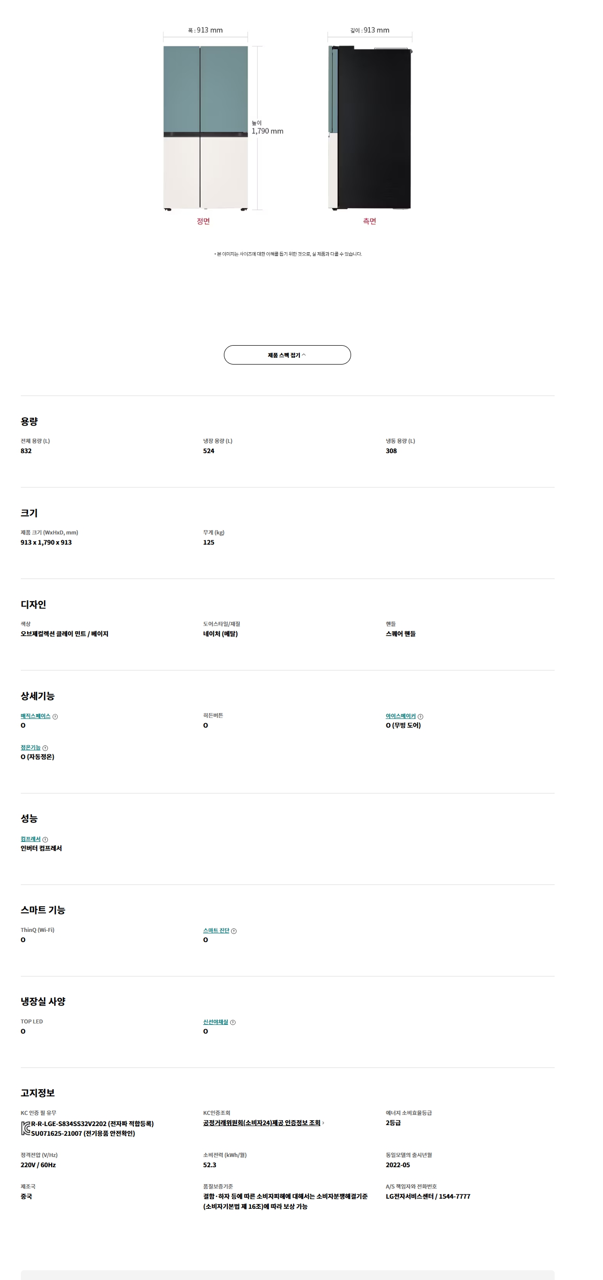Open the 공정거래위원회 인증정보 조회 link

pos(261,1123)
